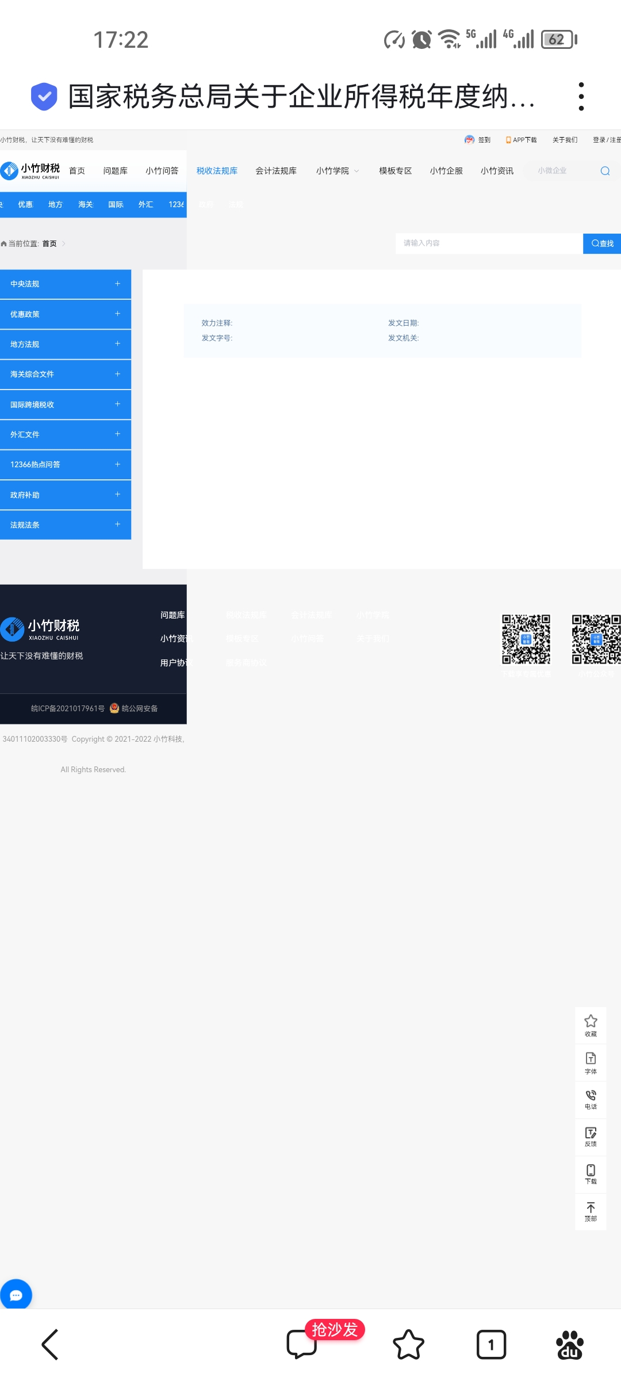Open the 小竹问答 nav item

coord(162,171)
